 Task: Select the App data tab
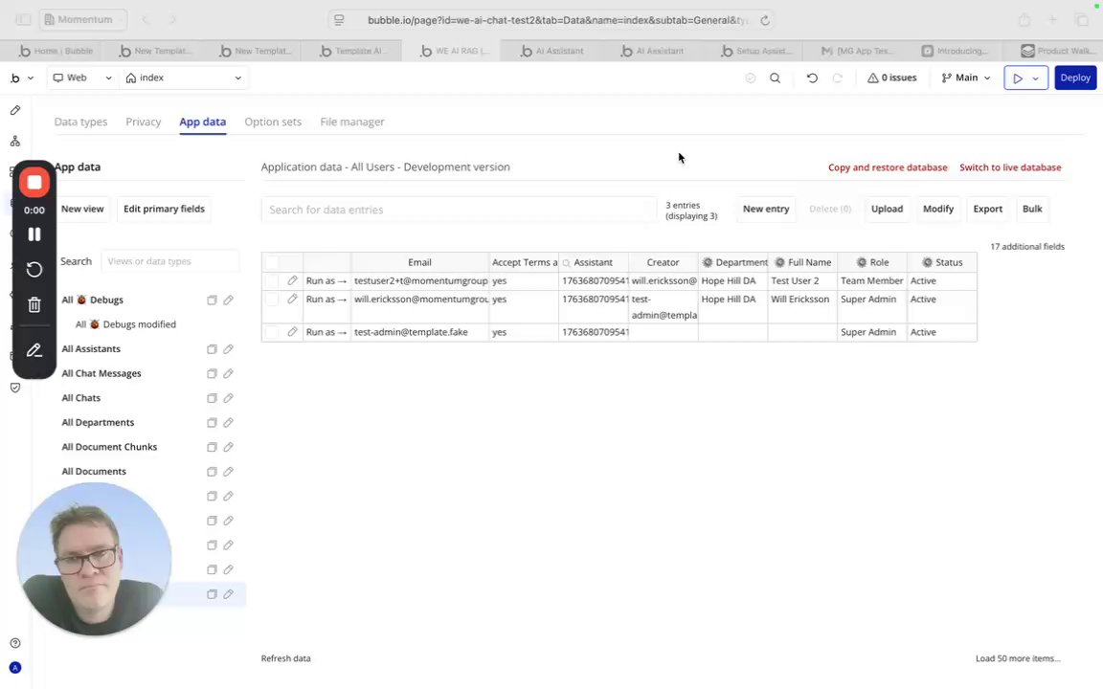coord(203,122)
